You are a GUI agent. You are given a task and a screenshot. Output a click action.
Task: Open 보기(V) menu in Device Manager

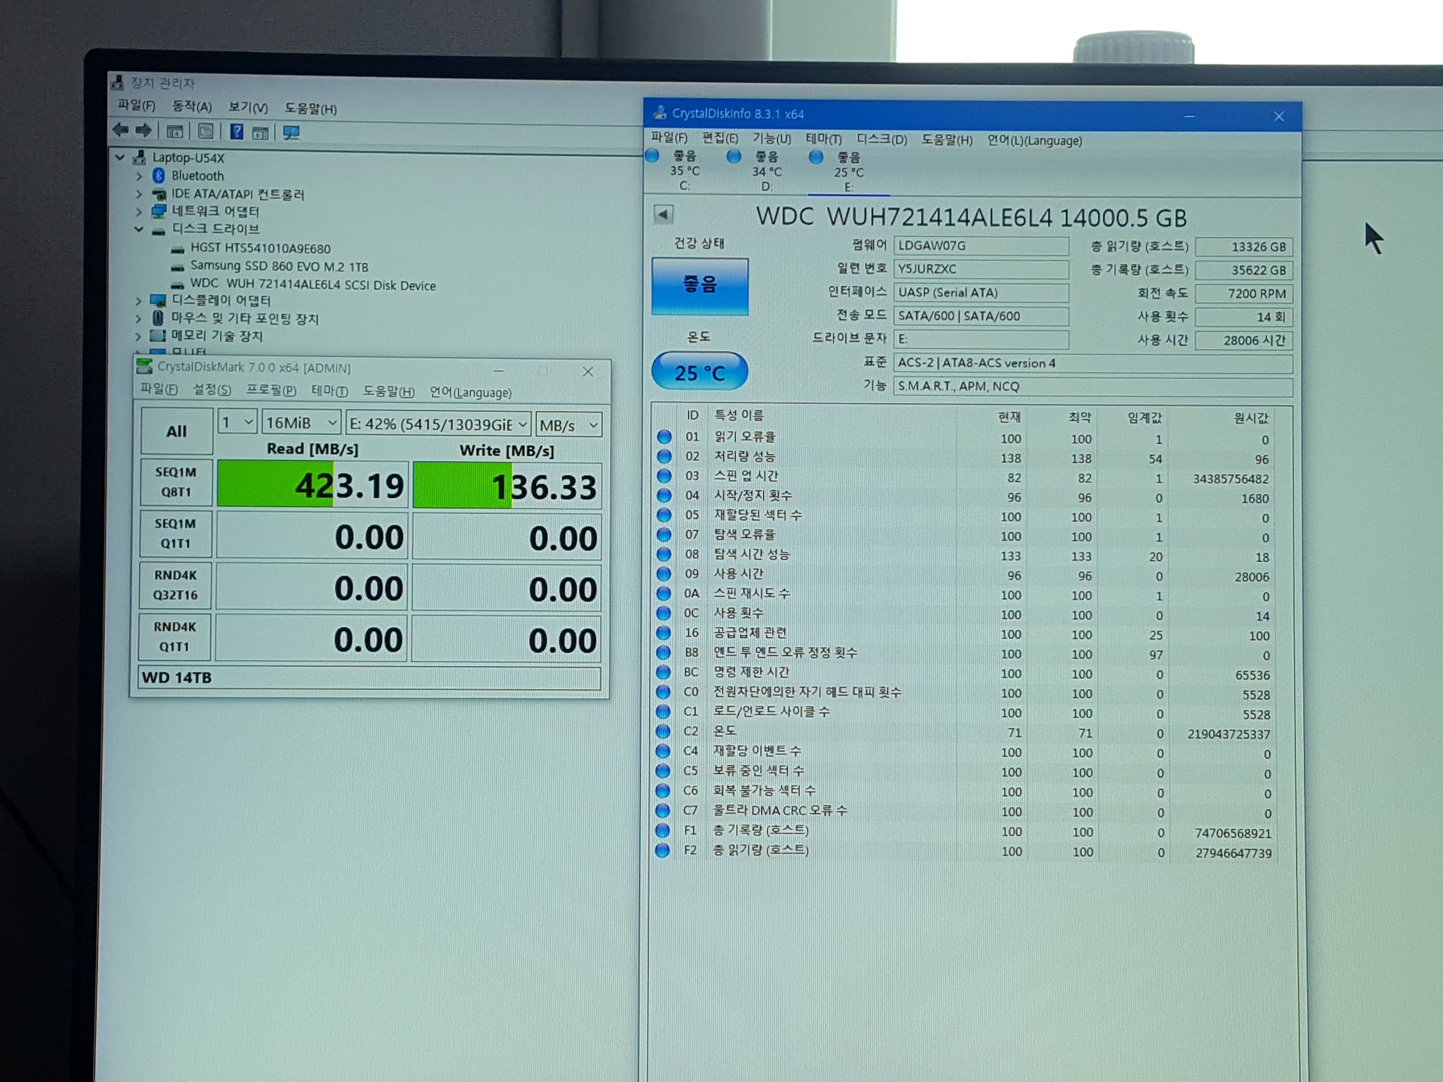point(248,107)
